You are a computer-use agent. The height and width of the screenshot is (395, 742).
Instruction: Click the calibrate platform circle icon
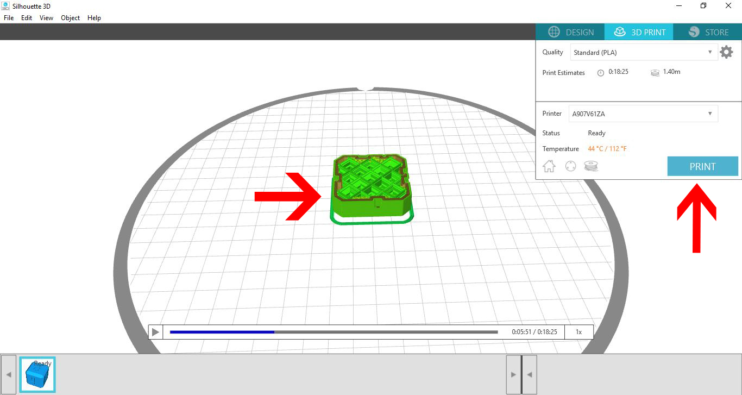coord(570,166)
